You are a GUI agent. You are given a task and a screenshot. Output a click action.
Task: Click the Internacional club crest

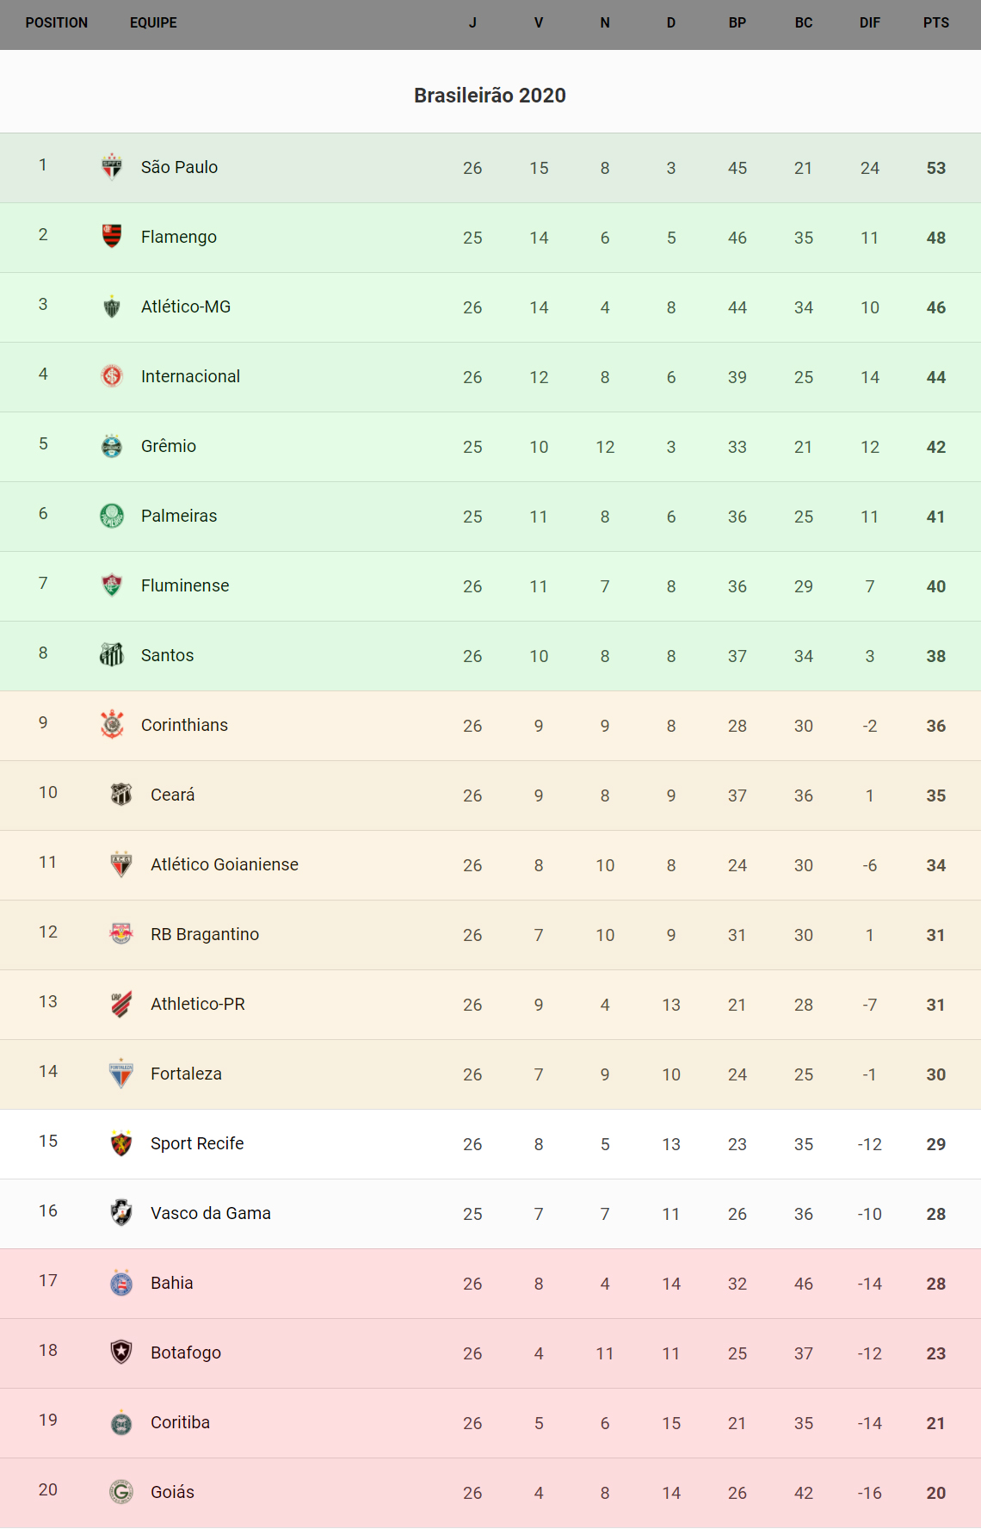(x=112, y=376)
